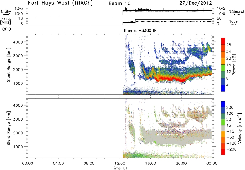
Task: Click the "Freq. [MHz]" legend label
Action: pyautogui.click(x=6, y=21)
